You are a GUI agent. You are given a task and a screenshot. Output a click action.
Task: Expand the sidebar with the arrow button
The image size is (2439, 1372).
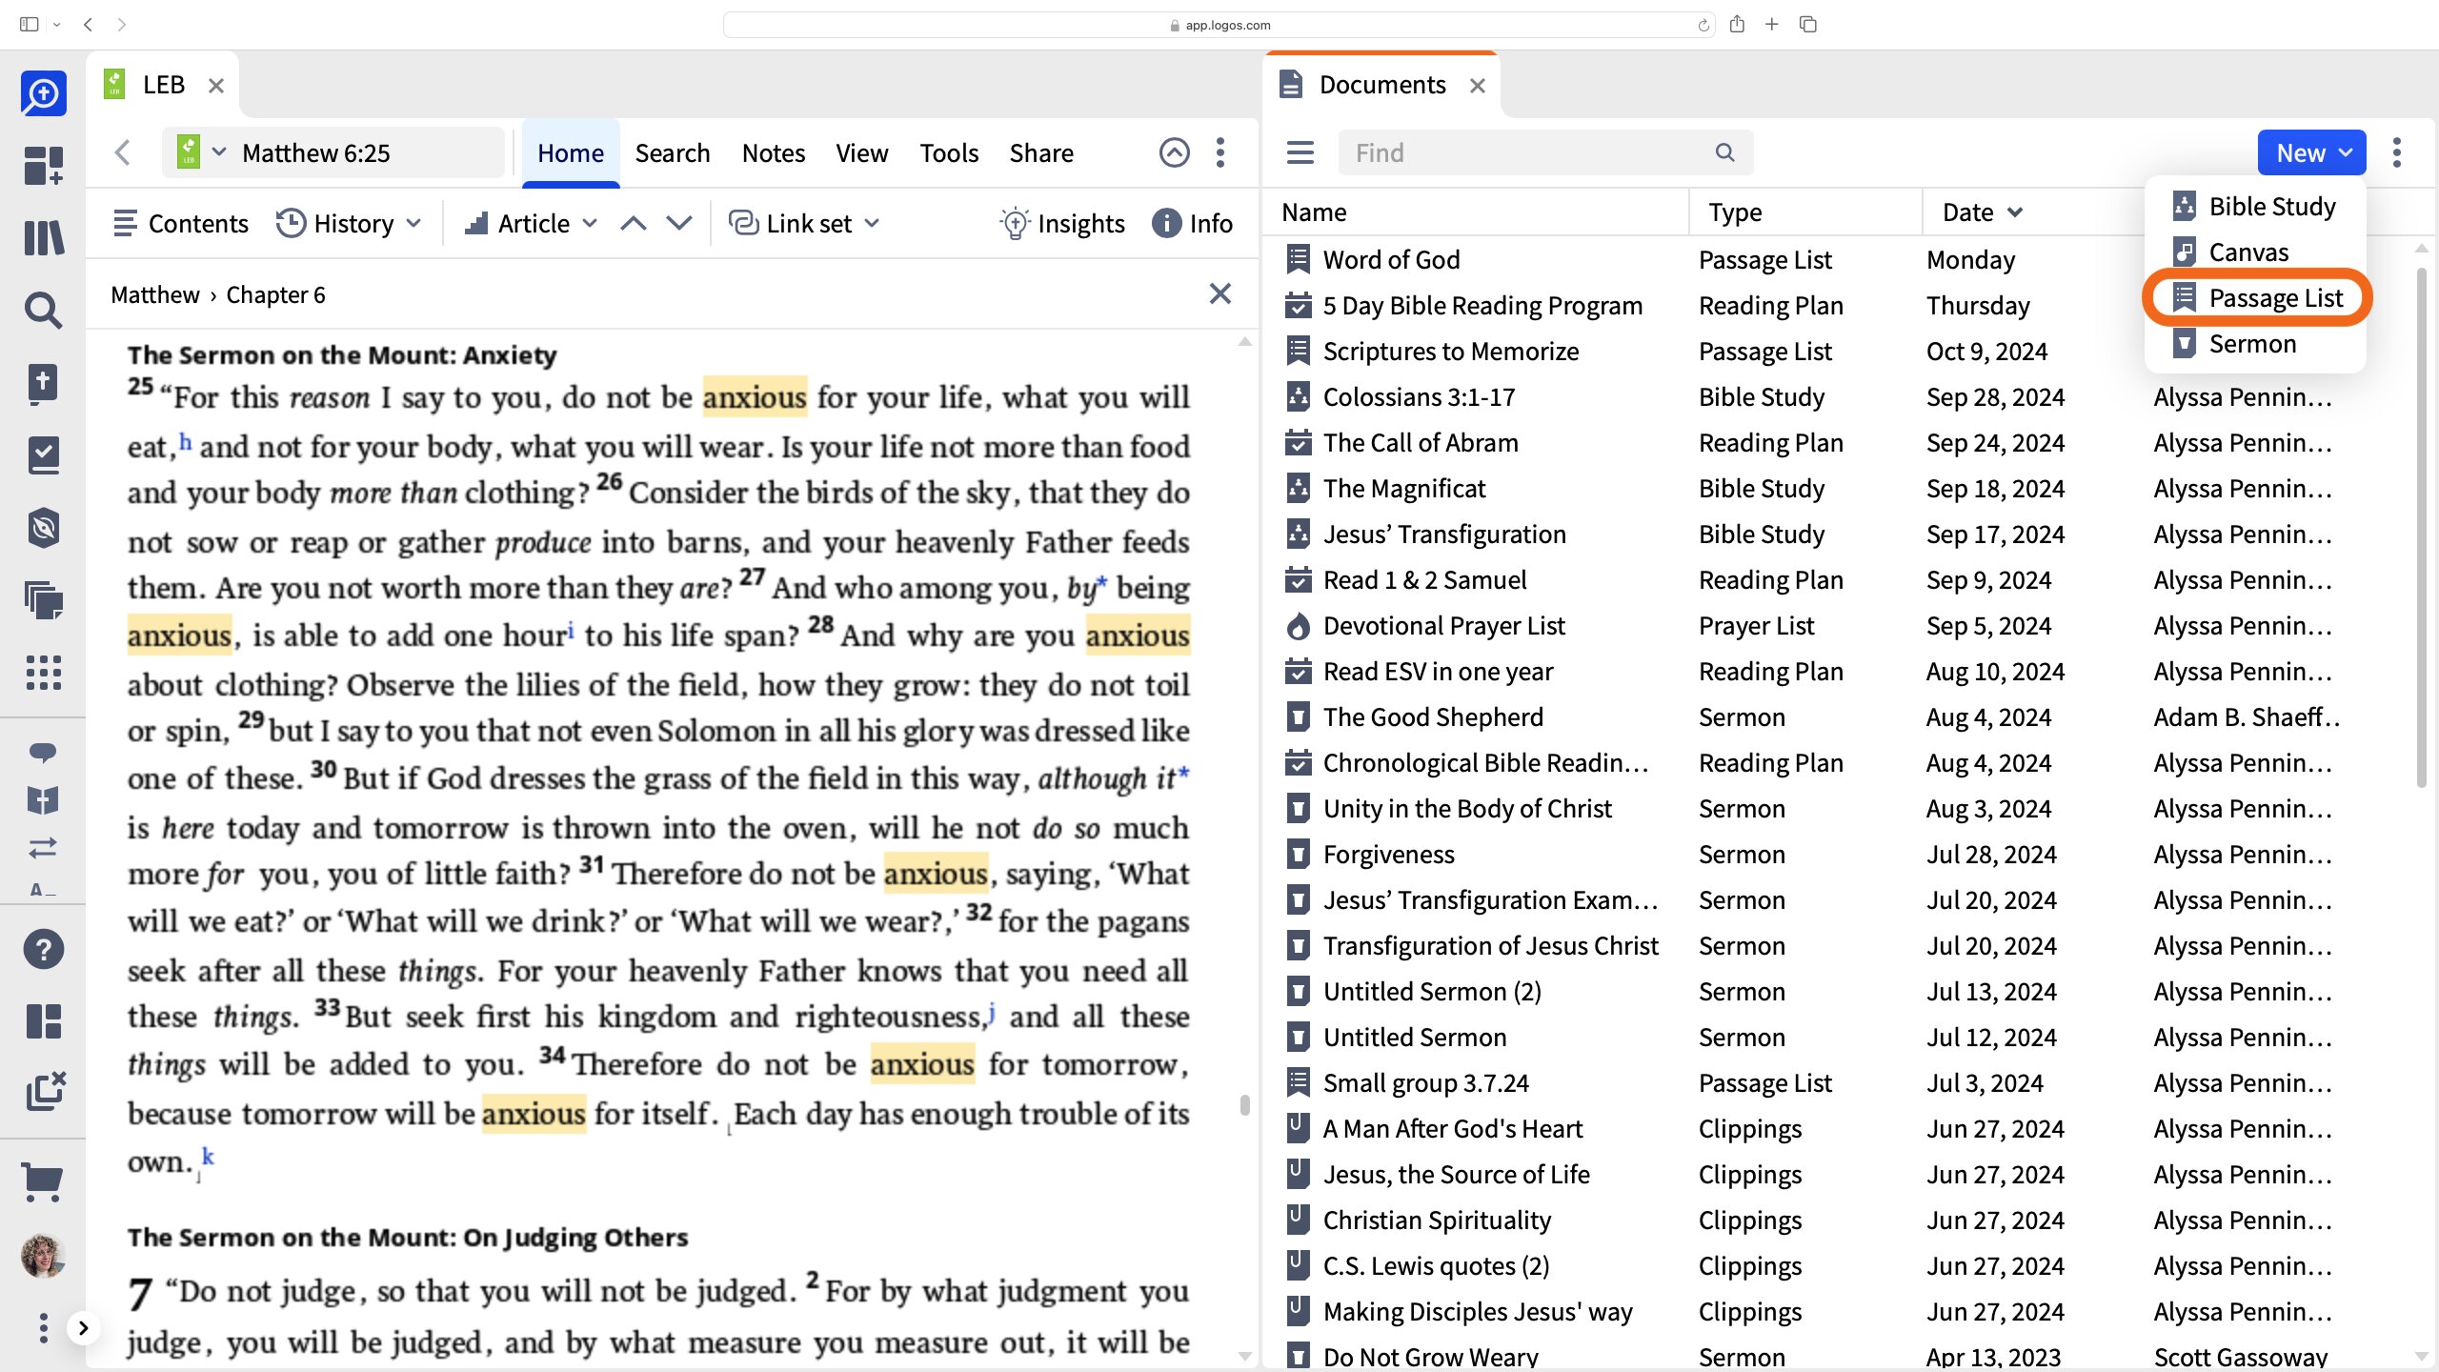[x=84, y=1327]
